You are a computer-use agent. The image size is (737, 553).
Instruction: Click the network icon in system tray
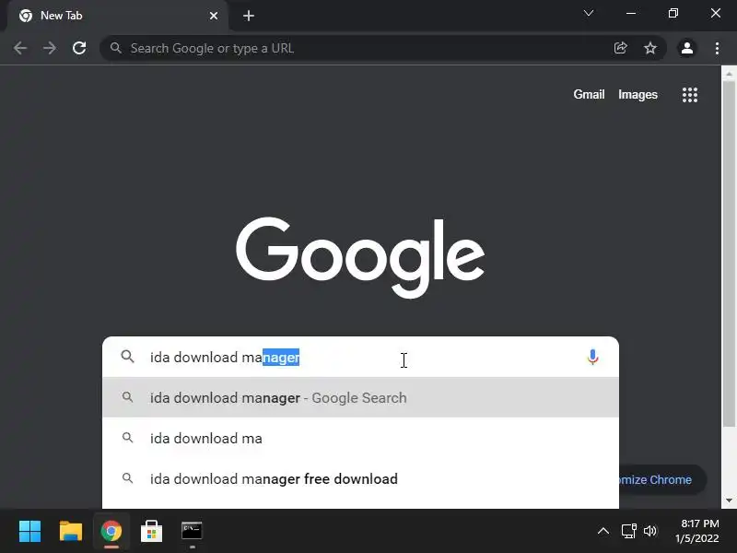(x=628, y=532)
